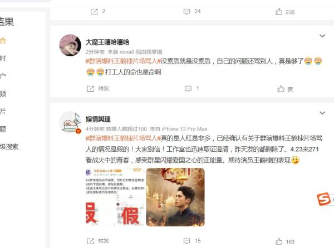
Task: Like 大魔王嘻哈嘻哈's post with 赞 thumb
Action: (x=281, y=89)
